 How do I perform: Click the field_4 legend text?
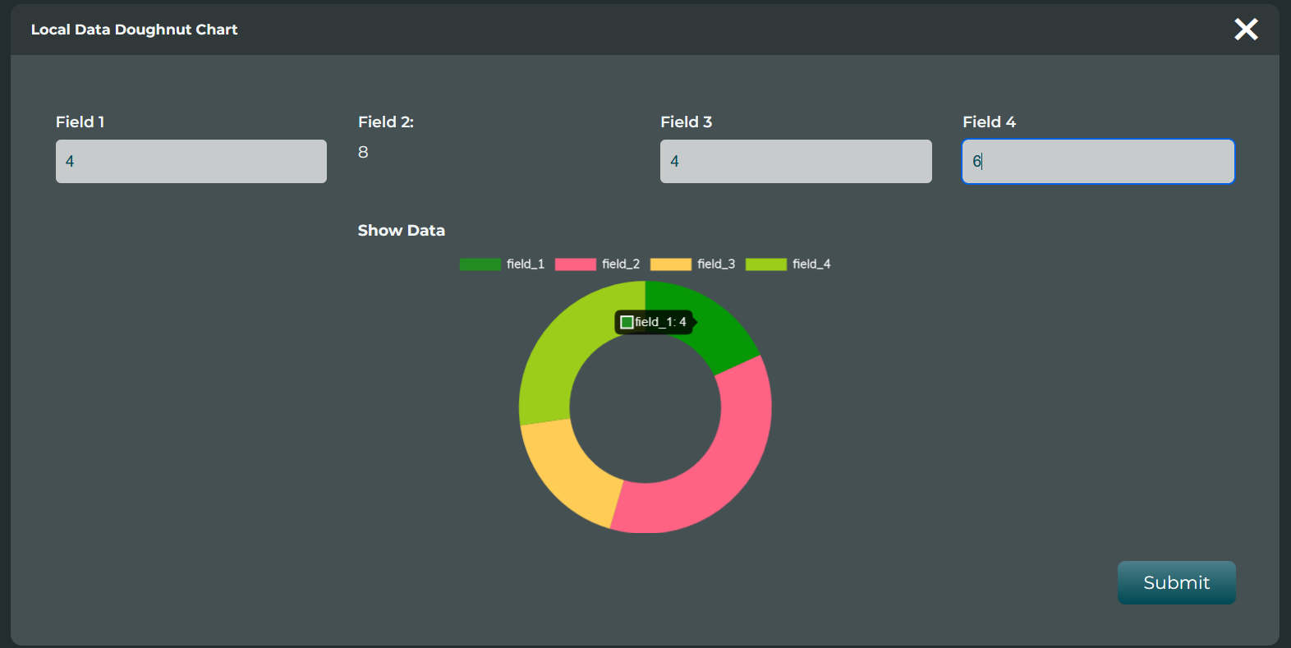(x=811, y=264)
